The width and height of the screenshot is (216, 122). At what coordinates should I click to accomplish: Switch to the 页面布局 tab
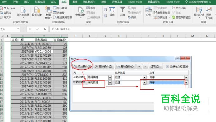click(x=40, y=2)
